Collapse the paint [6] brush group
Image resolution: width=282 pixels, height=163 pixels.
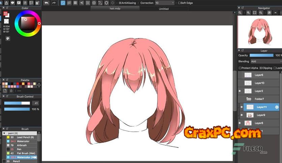pos(4,133)
